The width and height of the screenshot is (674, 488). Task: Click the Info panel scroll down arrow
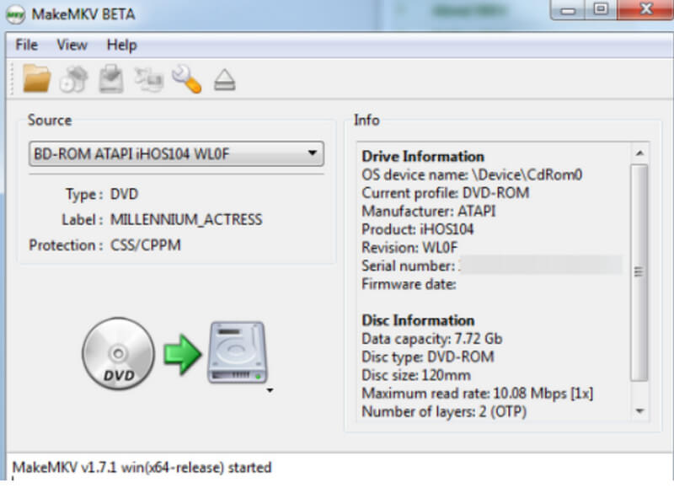(x=639, y=411)
